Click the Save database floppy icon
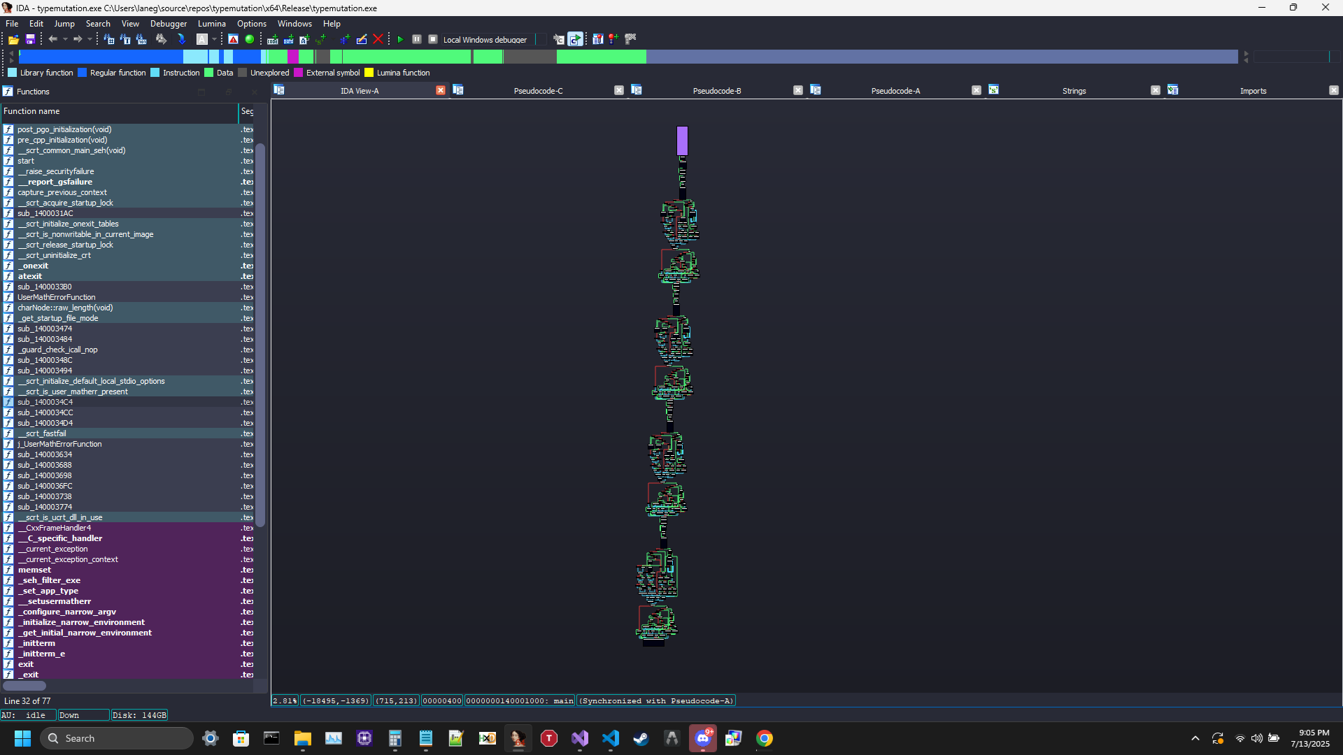The width and height of the screenshot is (1343, 755). tap(30, 40)
